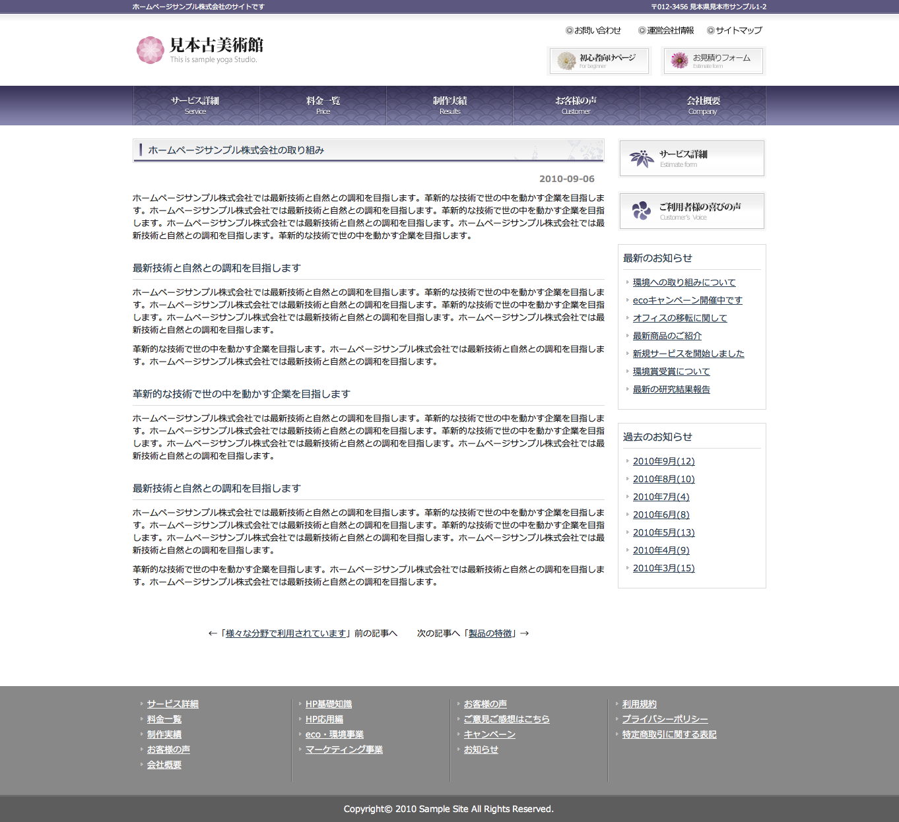Click the pink flower logo icon
899x822 pixels.
click(x=150, y=50)
